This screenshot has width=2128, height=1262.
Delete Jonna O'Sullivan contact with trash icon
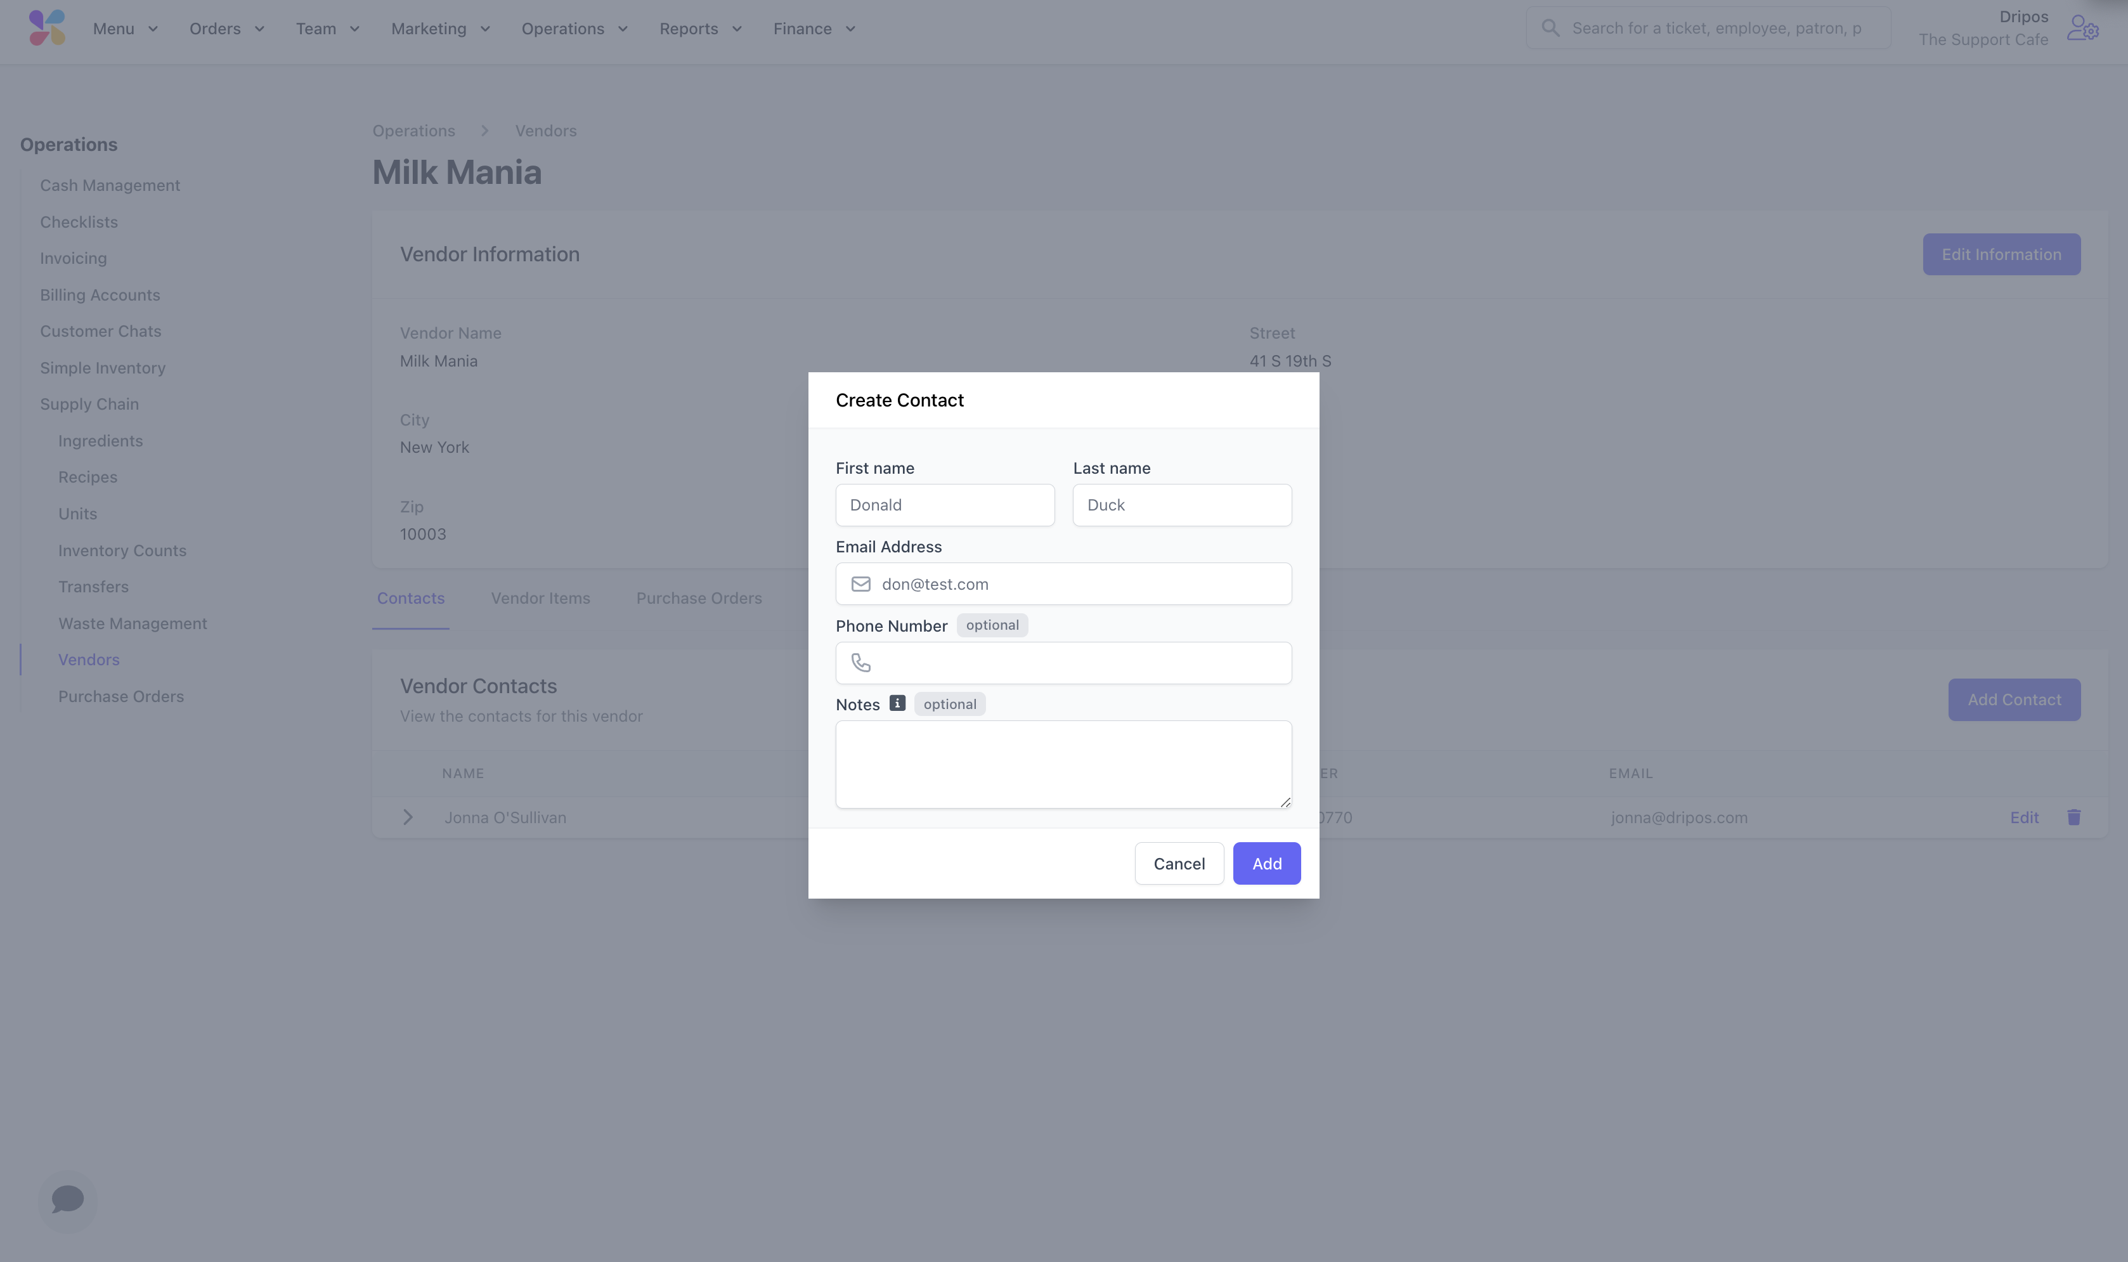coord(2073,817)
